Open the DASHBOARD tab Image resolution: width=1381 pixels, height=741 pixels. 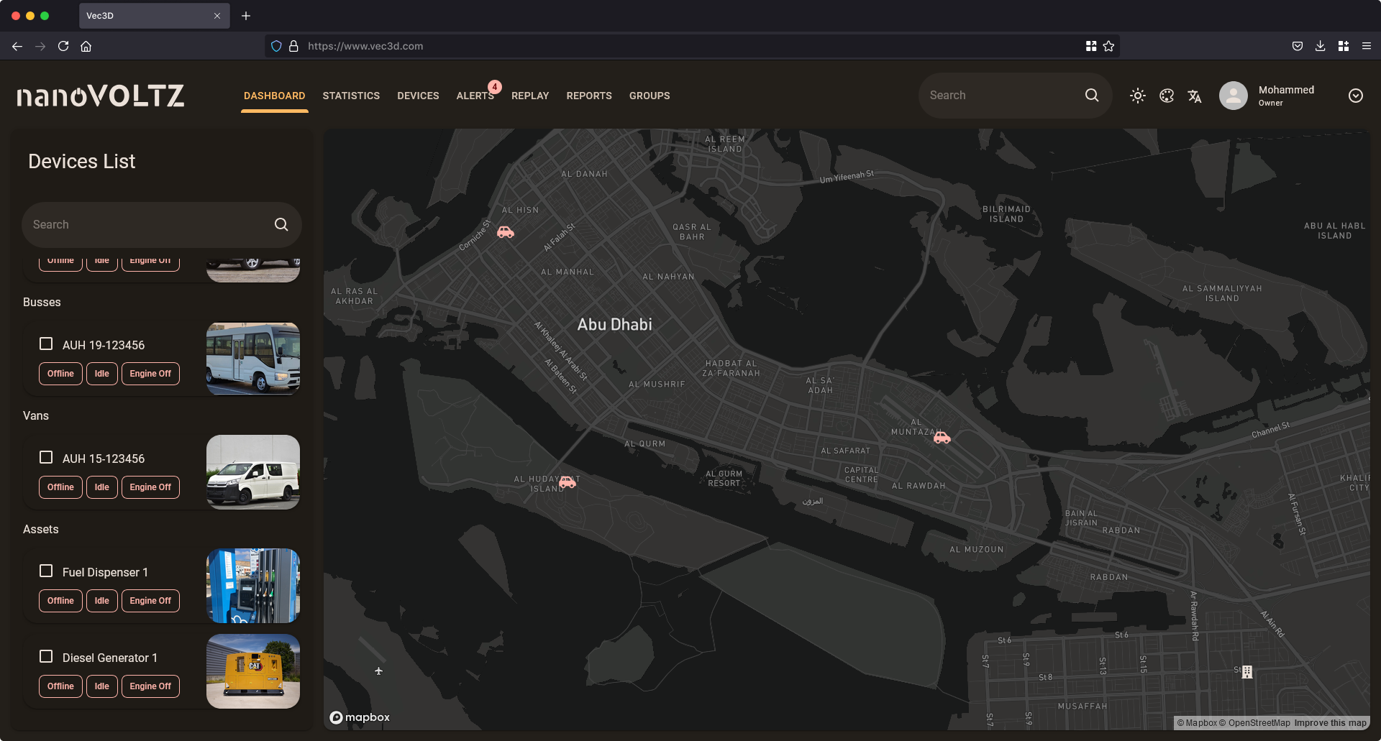pos(274,96)
